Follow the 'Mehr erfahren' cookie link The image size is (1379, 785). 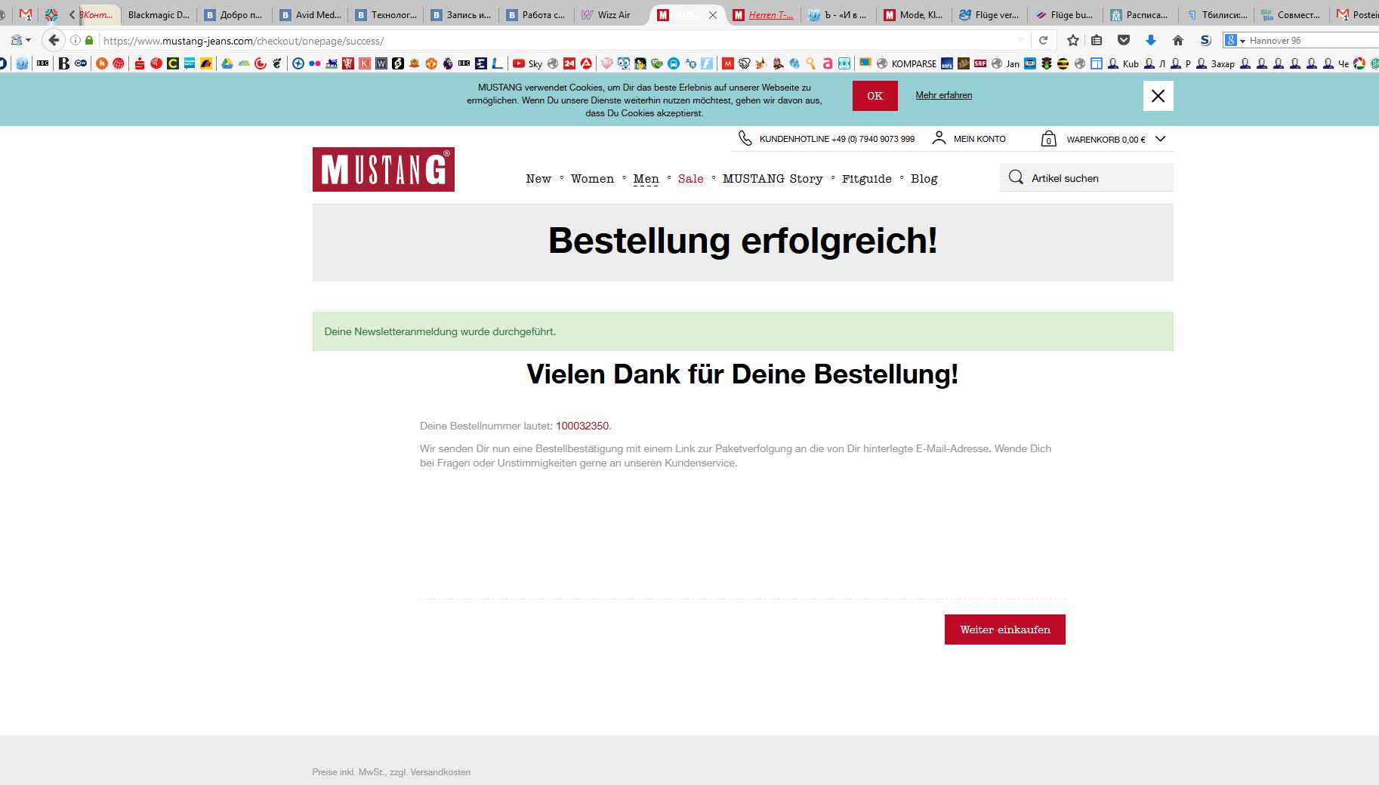coord(943,95)
